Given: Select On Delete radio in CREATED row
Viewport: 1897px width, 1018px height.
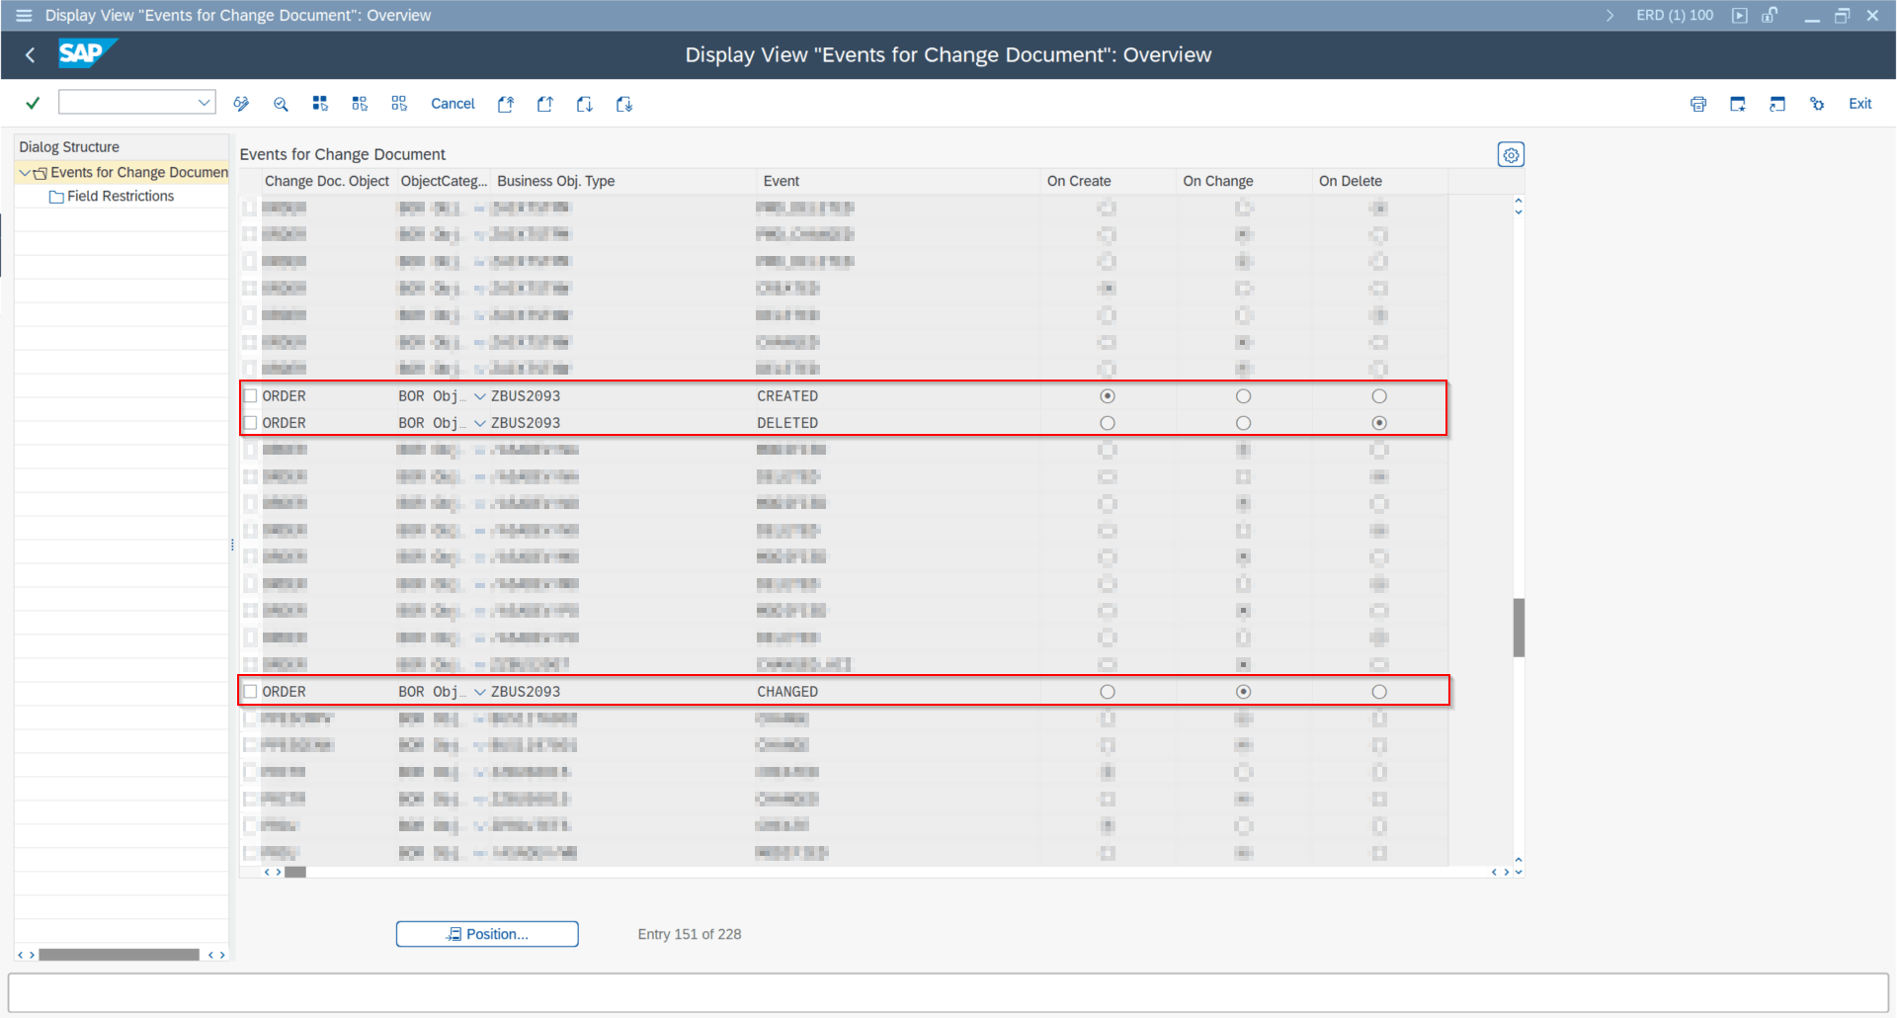Looking at the screenshot, I should (x=1379, y=396).
